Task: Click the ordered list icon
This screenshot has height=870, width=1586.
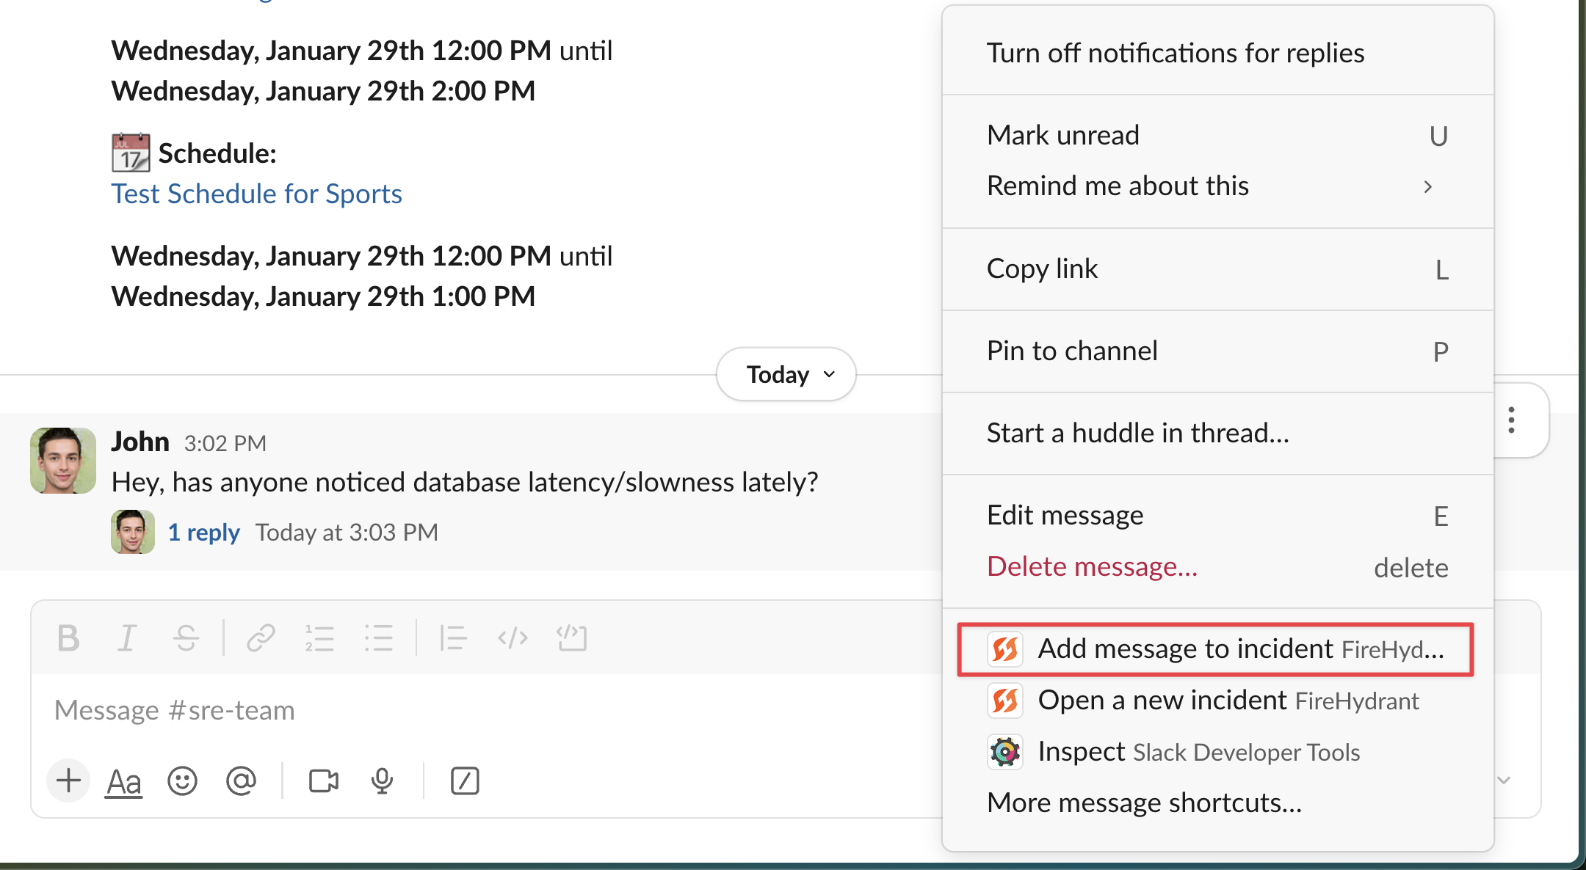Action: tap(319, 637)
